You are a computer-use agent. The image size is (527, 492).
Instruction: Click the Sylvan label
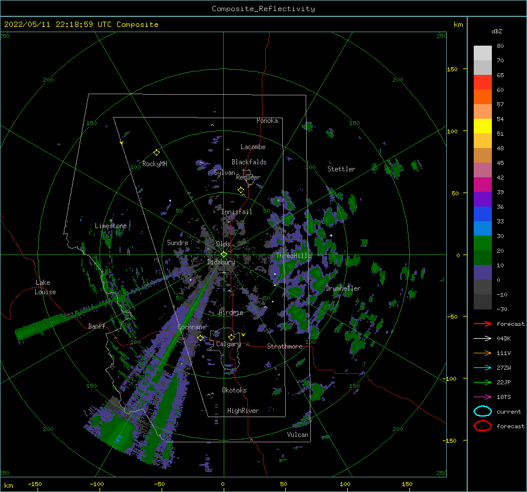224,173
